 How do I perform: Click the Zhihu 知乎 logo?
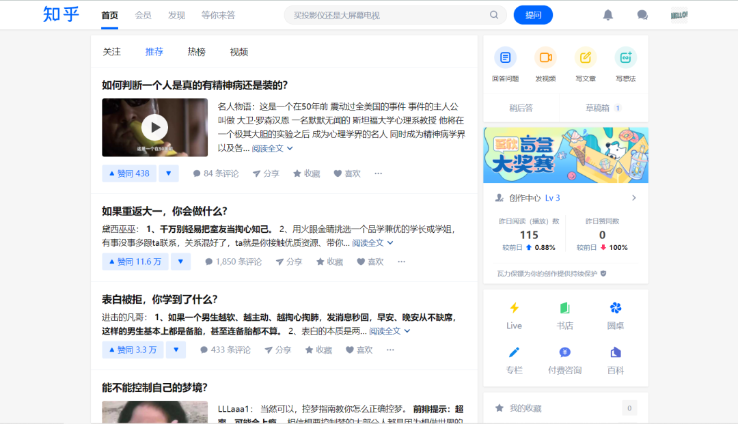coord(61,14)
